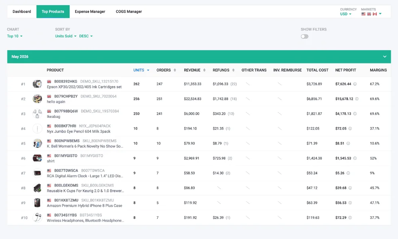
Task: Click the info icon beside $15,678.12
Action: pos(357,99)
